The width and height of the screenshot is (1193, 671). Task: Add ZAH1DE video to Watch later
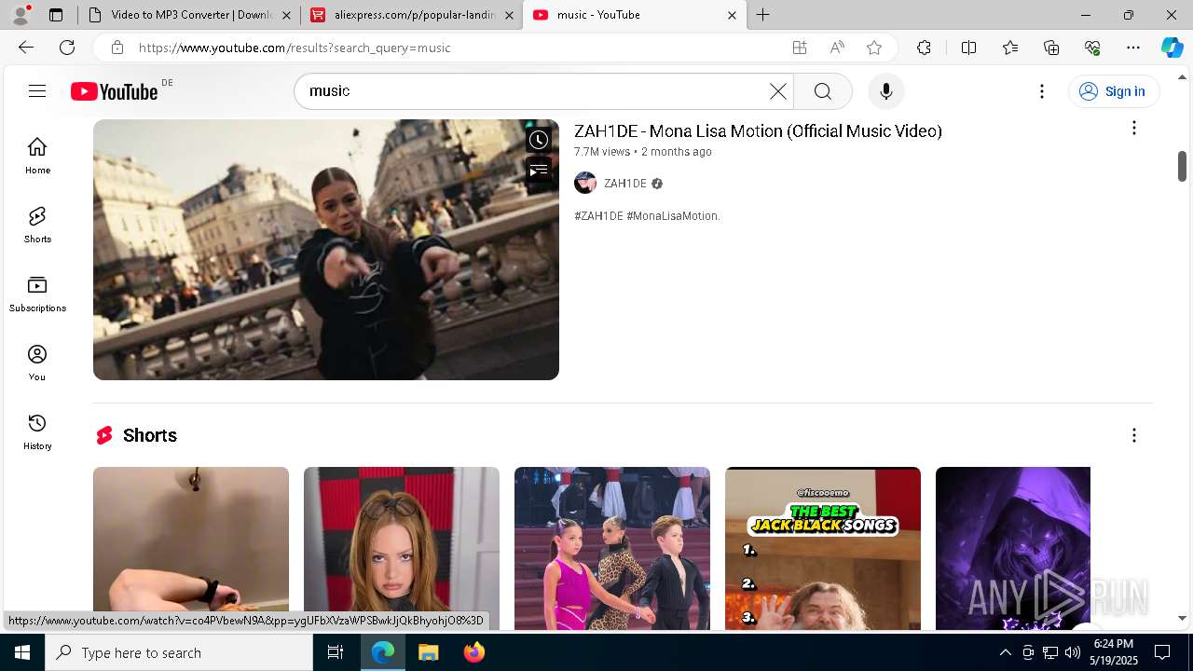pos(539,140)
